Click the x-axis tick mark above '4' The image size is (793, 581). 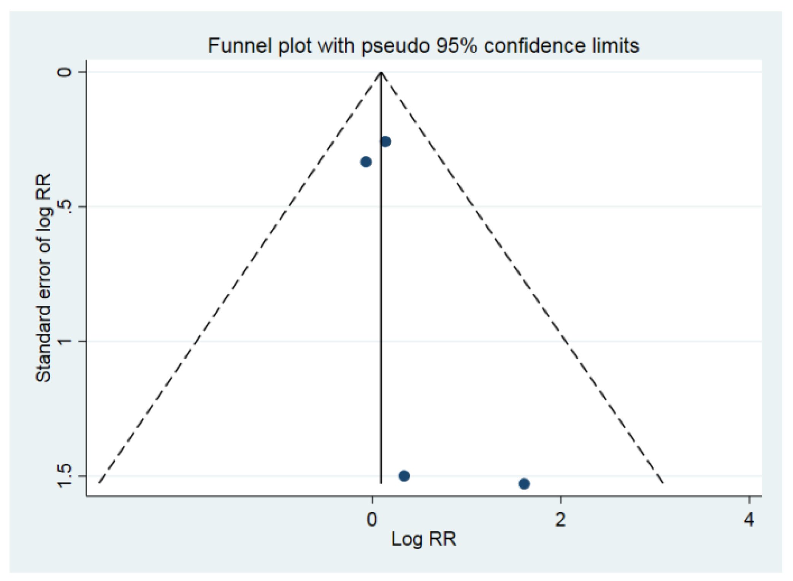tap(749, 500)
